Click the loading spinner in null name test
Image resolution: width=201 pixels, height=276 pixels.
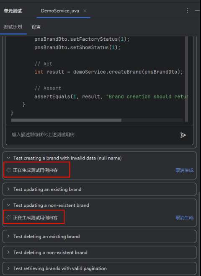(8, 170)
